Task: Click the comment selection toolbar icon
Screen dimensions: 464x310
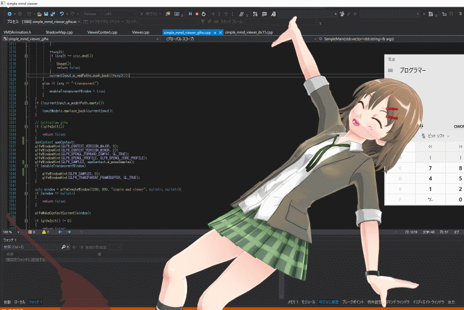Action: pyautogui.click(x=264, y=14)
